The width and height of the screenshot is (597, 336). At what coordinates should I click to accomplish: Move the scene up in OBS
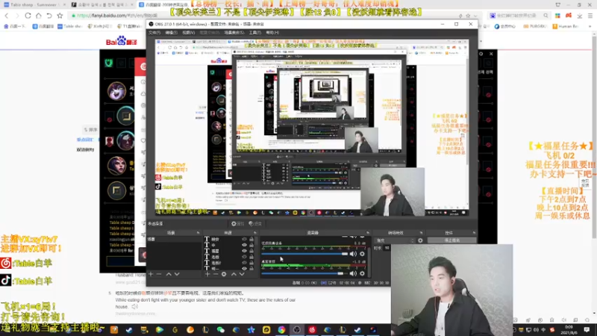click(169, 274)
